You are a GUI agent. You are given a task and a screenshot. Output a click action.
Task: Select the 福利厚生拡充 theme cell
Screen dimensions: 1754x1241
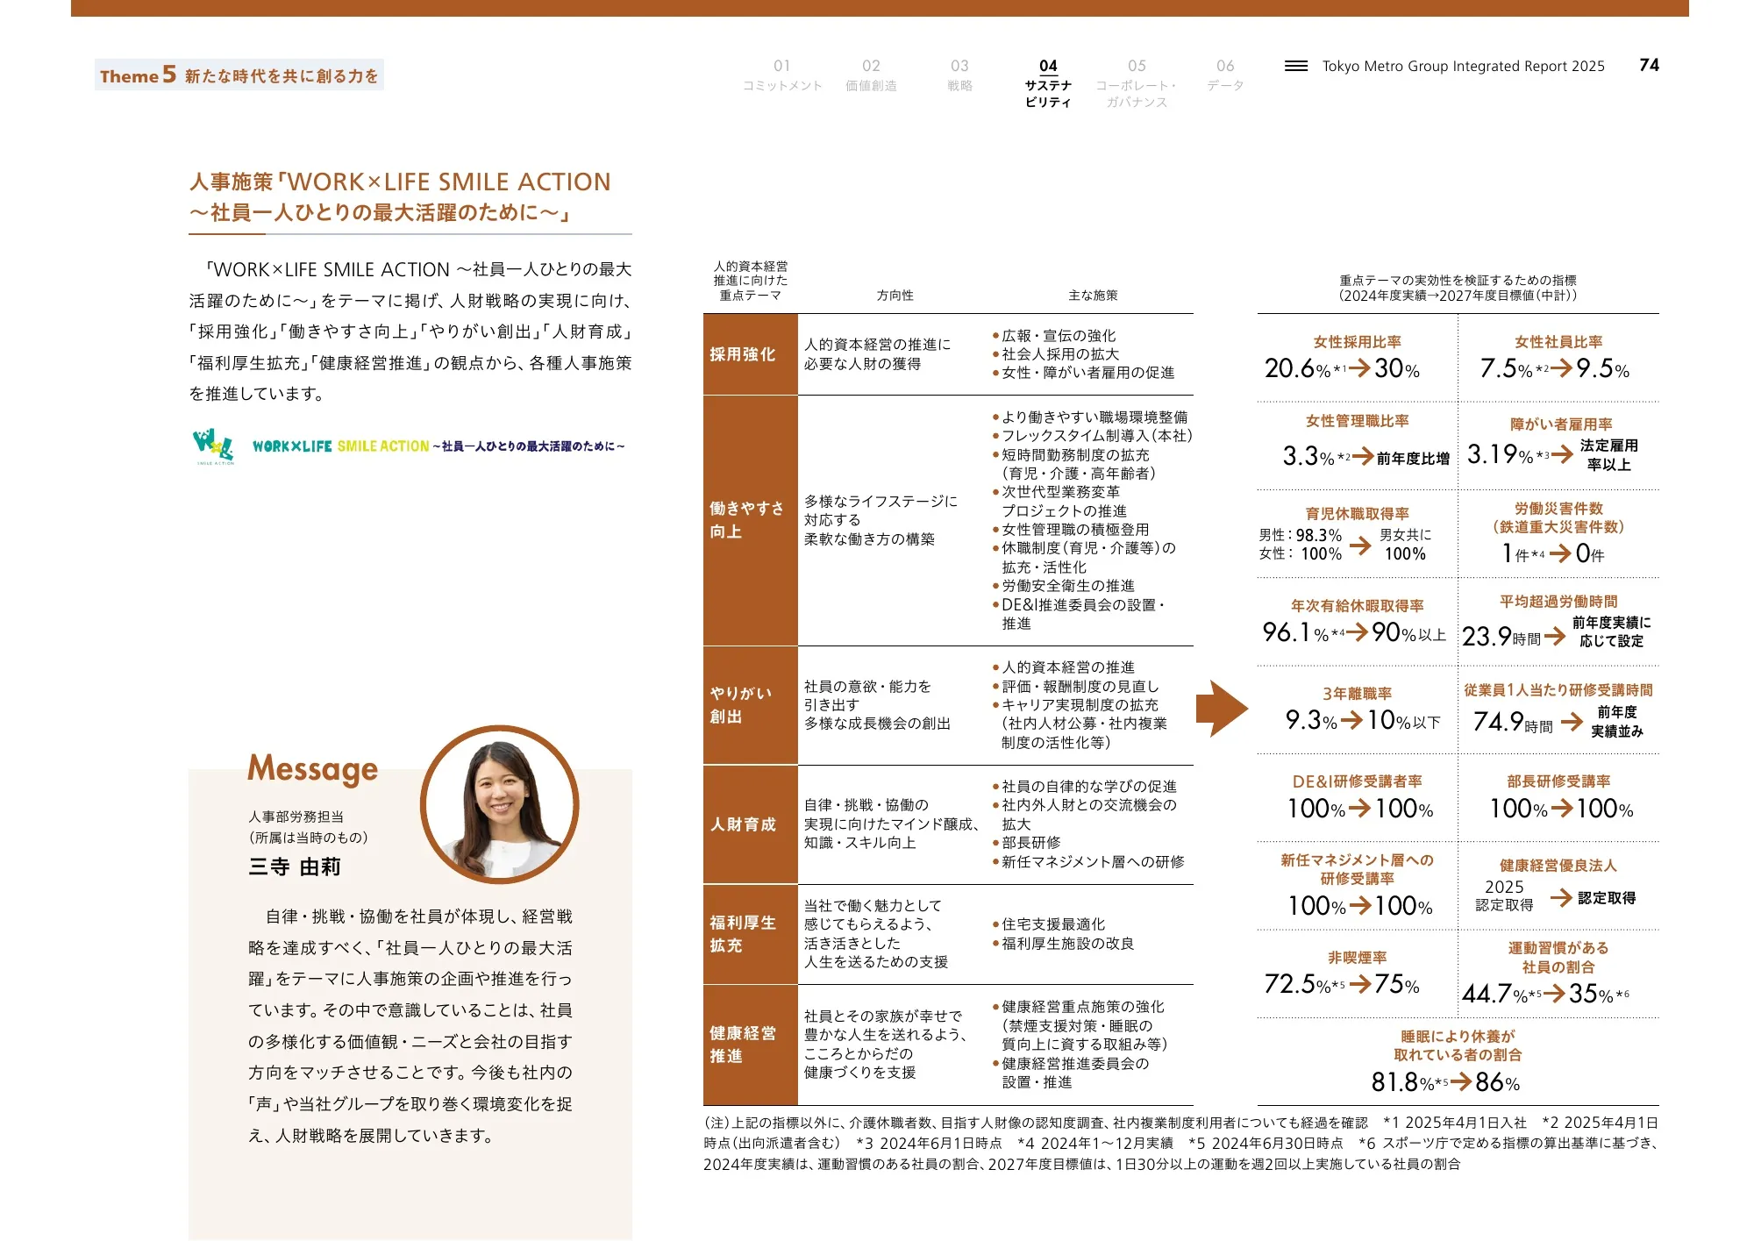click(x=751, y=934)
